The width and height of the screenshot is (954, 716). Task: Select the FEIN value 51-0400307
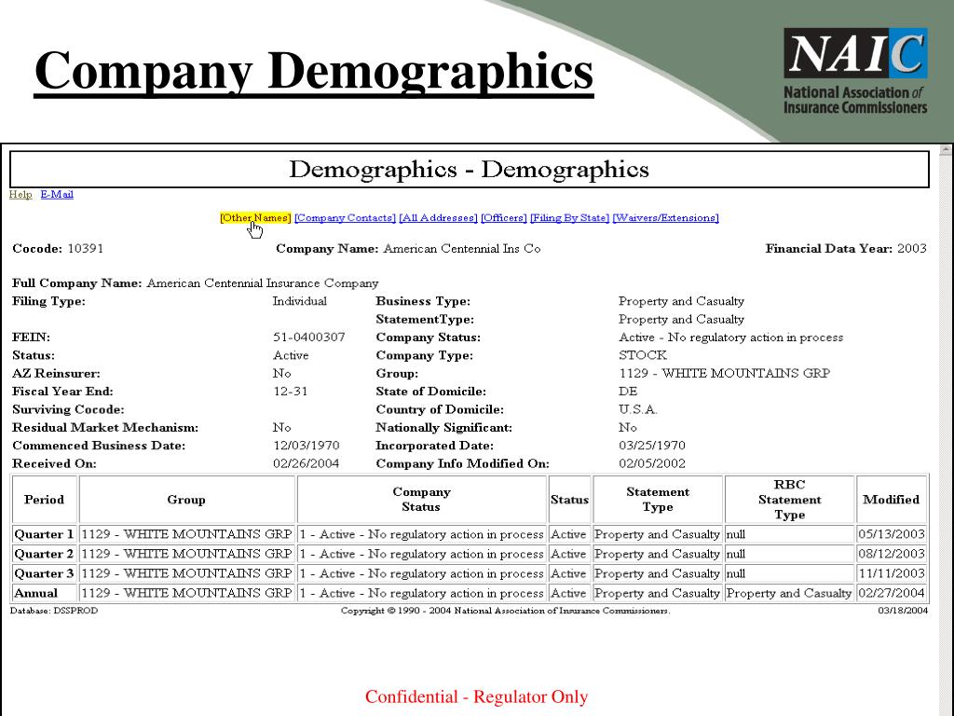pyautogui.click(x=309, y=337)
